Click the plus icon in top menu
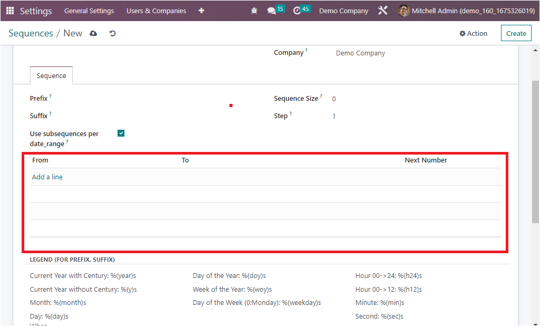The image size is (540, 326). [201, 11]
